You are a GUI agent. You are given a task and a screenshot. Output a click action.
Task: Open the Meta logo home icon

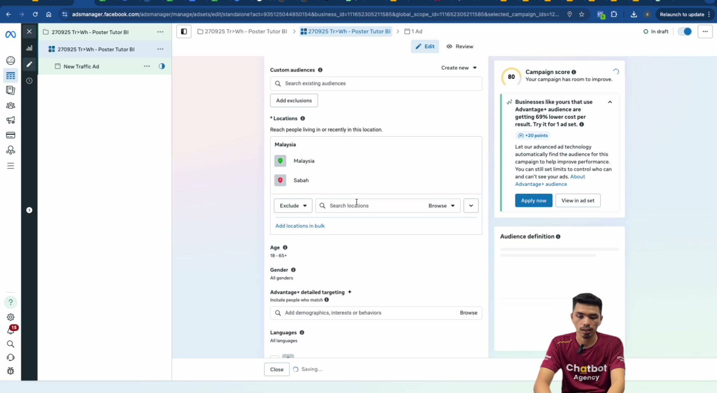pyautogui.click(x=11, y=35)
